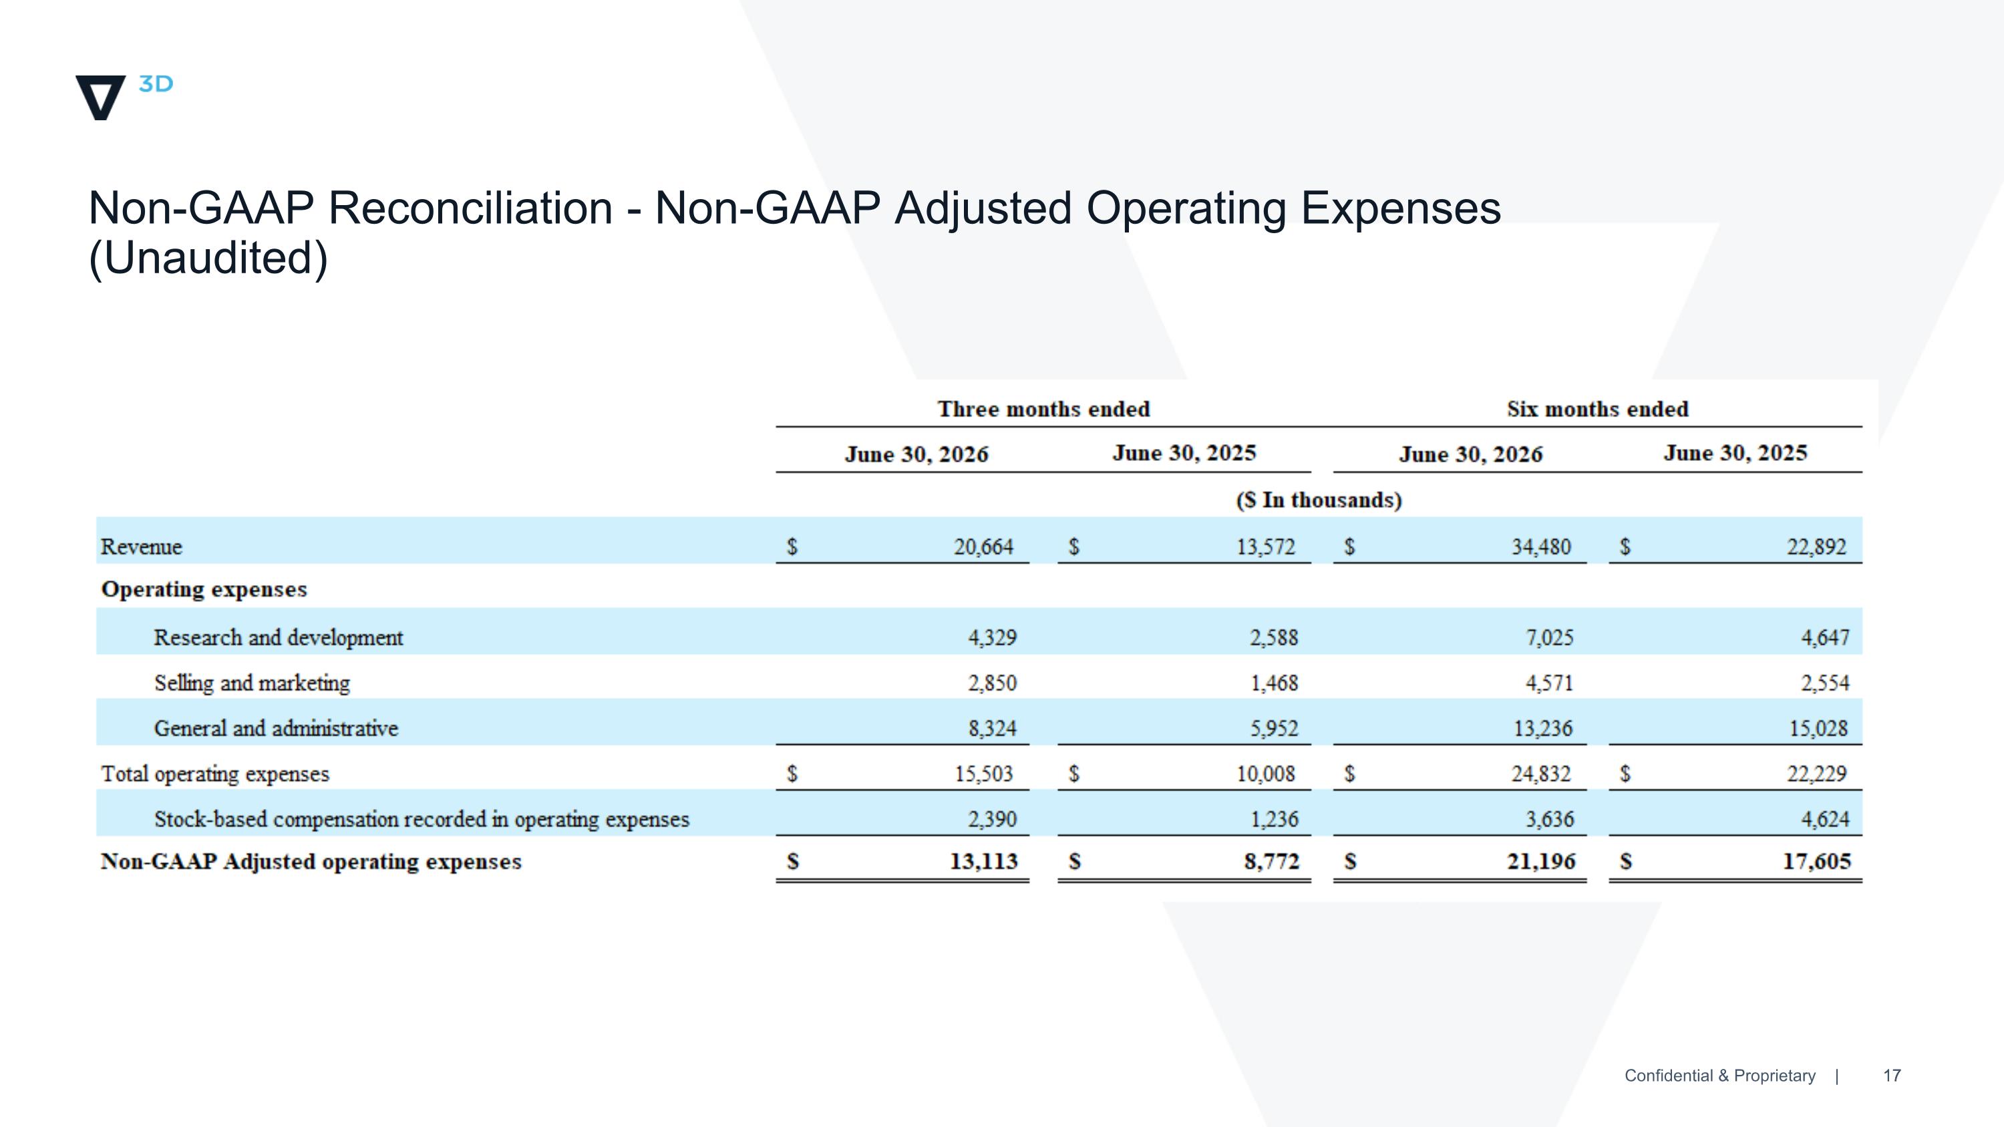Image resolution: width=2004 pixels, height=1127 pixels.
Task: Select the revenue value 13,572
Action: coord(1266,546)
